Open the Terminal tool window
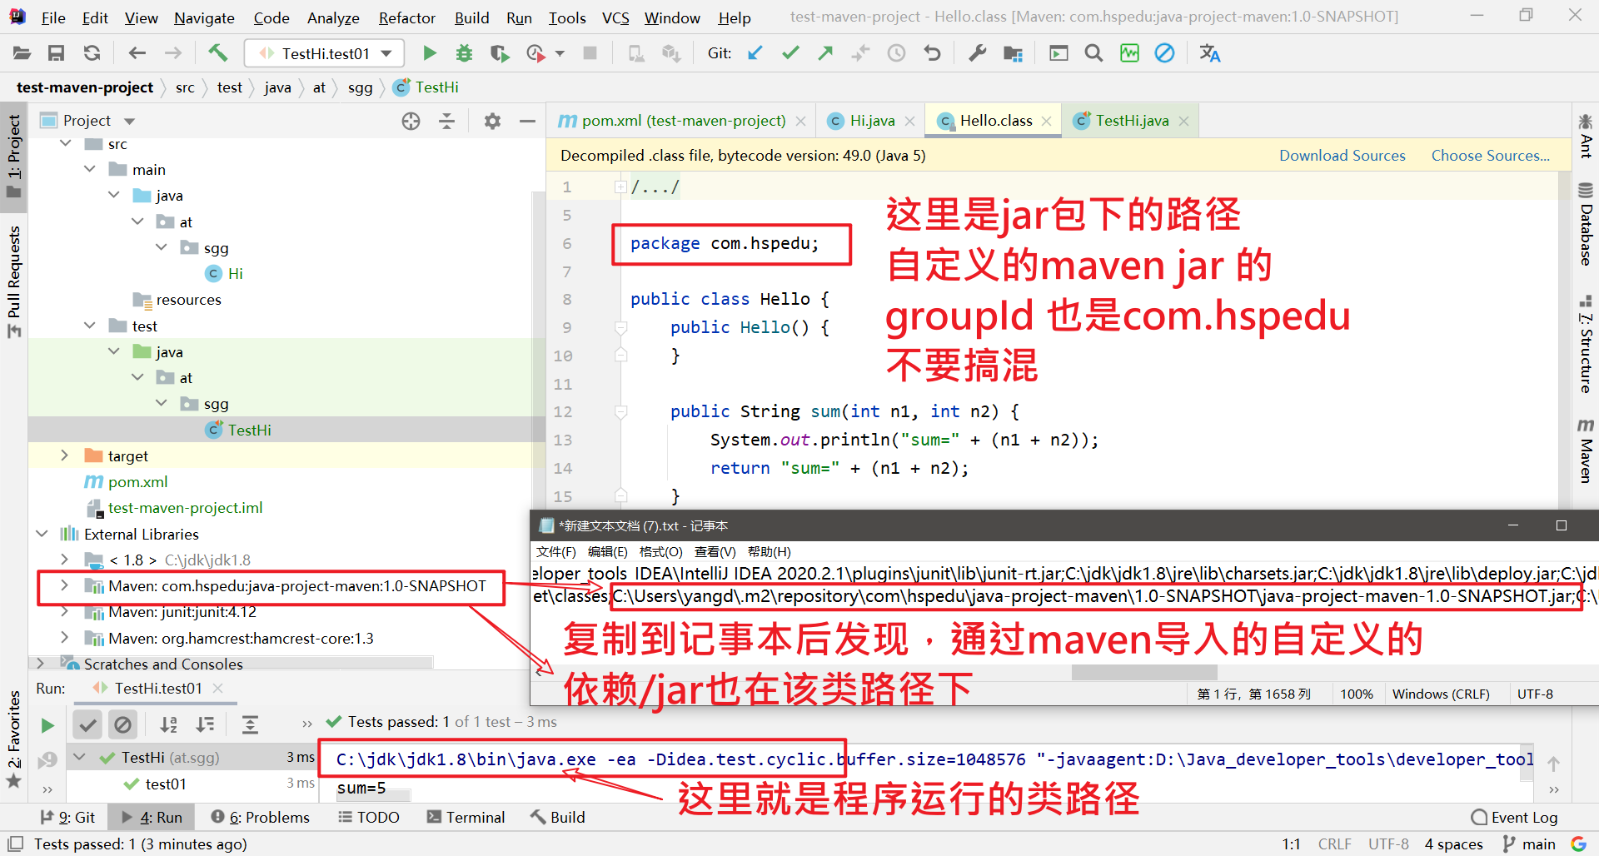Viewport: 1599px width, 856px height. [x=466, y=817]
